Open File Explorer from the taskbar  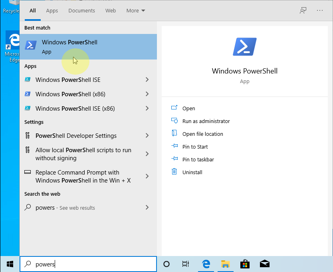point(225,264)
